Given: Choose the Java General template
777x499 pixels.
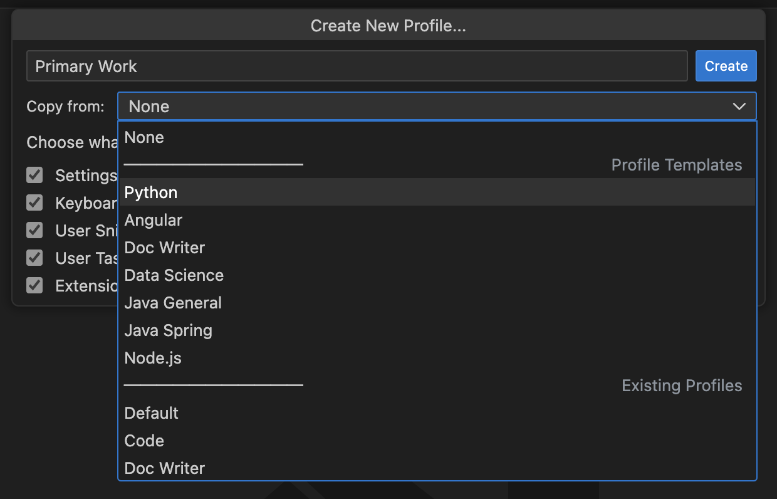Looking at the screenshot, I should tap(173, 303).
